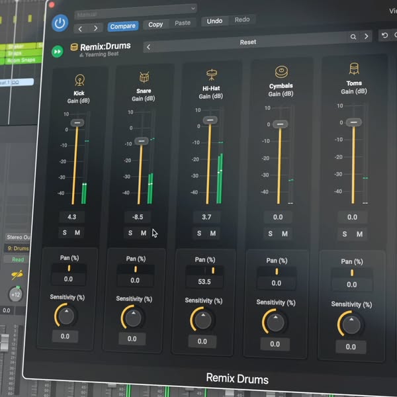Click the Toms gain value 0.0
397x397 pixels.
[x=352, y=217]
